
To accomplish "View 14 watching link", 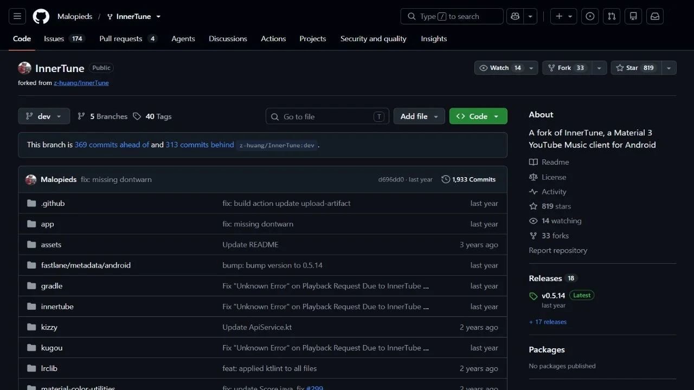I will coord(555,221).
